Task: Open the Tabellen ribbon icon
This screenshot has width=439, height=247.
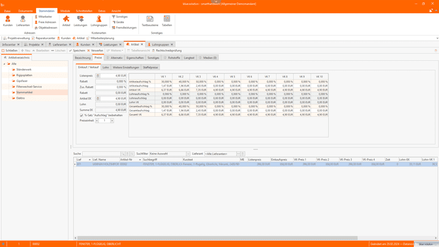Action: (x=166, y=21)
